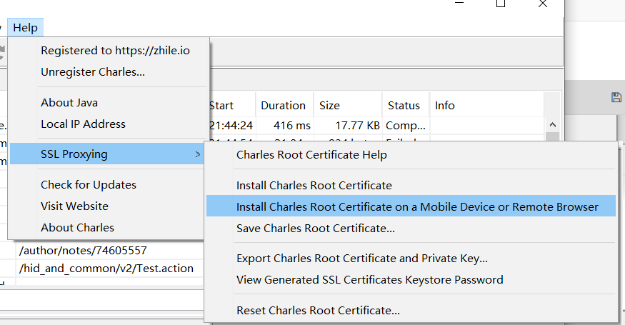Open About Java
The height and width of the screenshot is (325, 625).
(69, 102)
